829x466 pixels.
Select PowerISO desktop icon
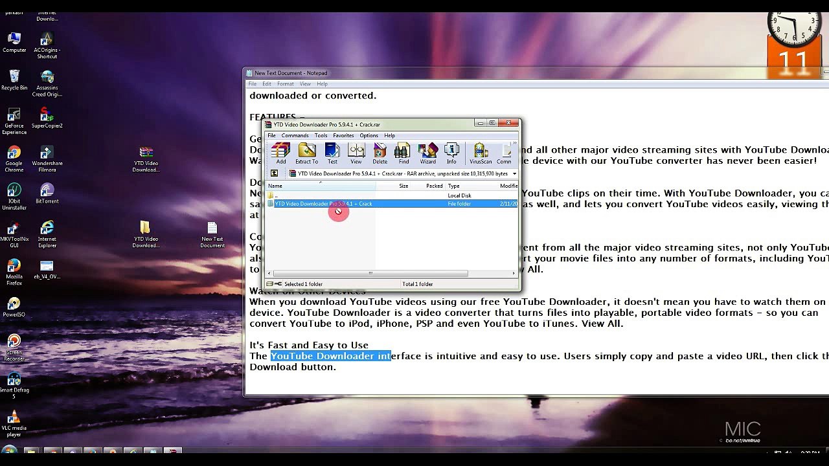point(14,307)
